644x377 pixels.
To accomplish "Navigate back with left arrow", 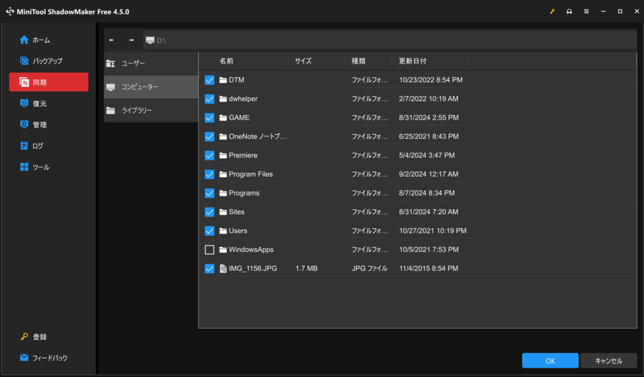I will tap(111, 40).
